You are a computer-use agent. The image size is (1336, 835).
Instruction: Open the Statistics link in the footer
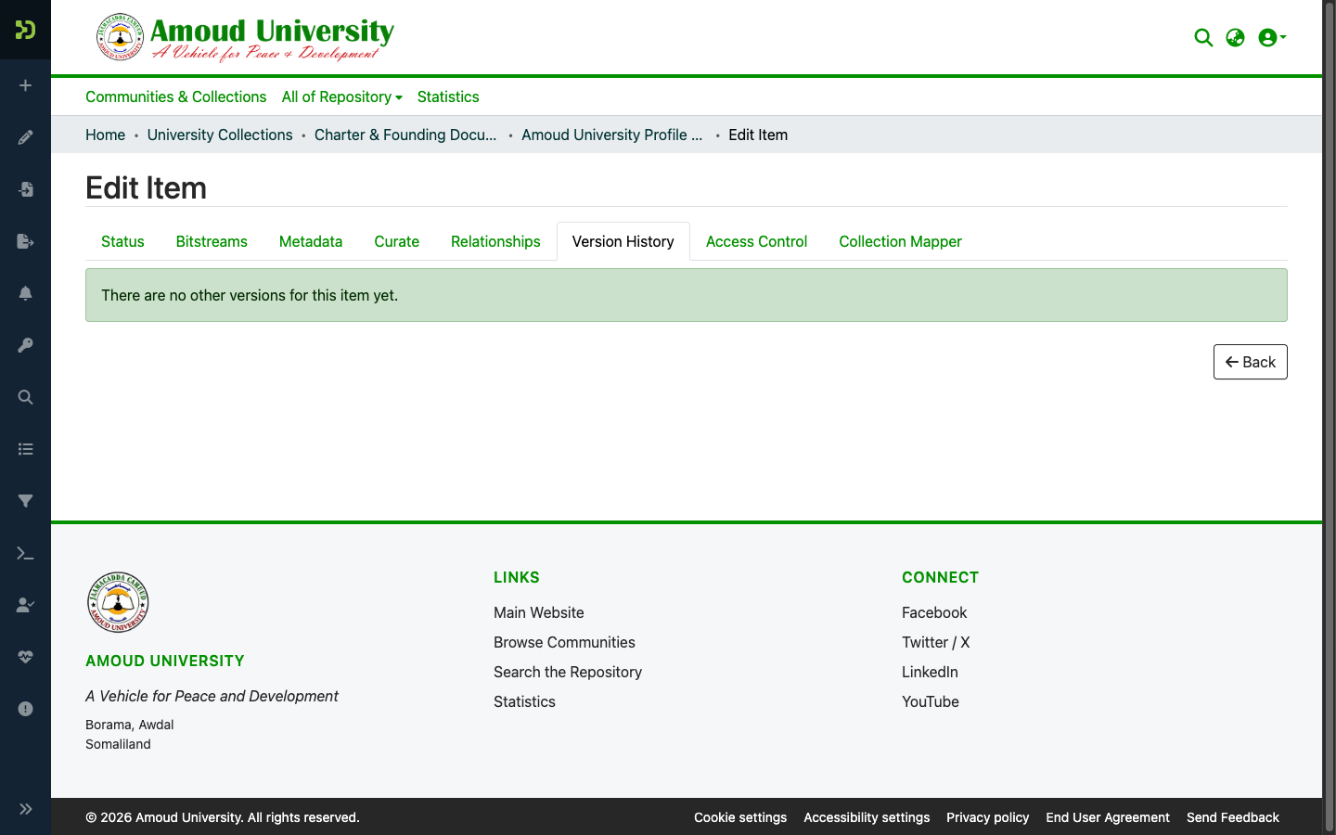click(x=524, y=701)
